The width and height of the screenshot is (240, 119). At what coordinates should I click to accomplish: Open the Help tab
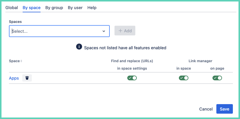pos(92,8)
